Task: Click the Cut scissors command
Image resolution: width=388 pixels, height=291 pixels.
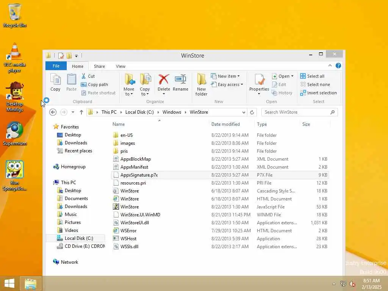Action: 88,76
